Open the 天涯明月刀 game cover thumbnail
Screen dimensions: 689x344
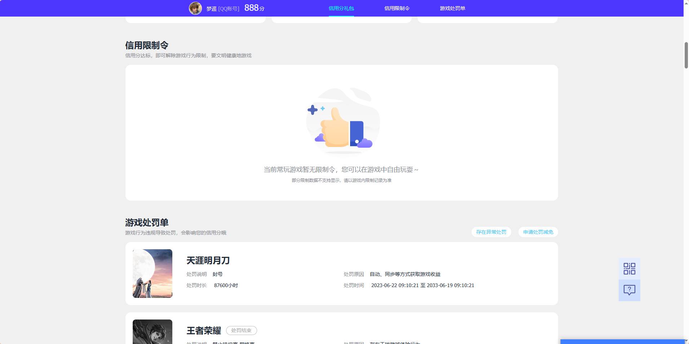pos(153,273)
